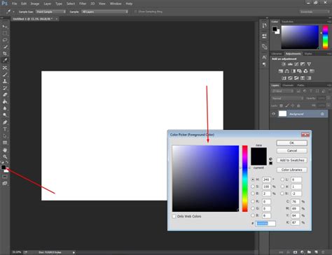Click OK in the Color Picker
The height and width of the screenshot is (255, 332).
292,143
